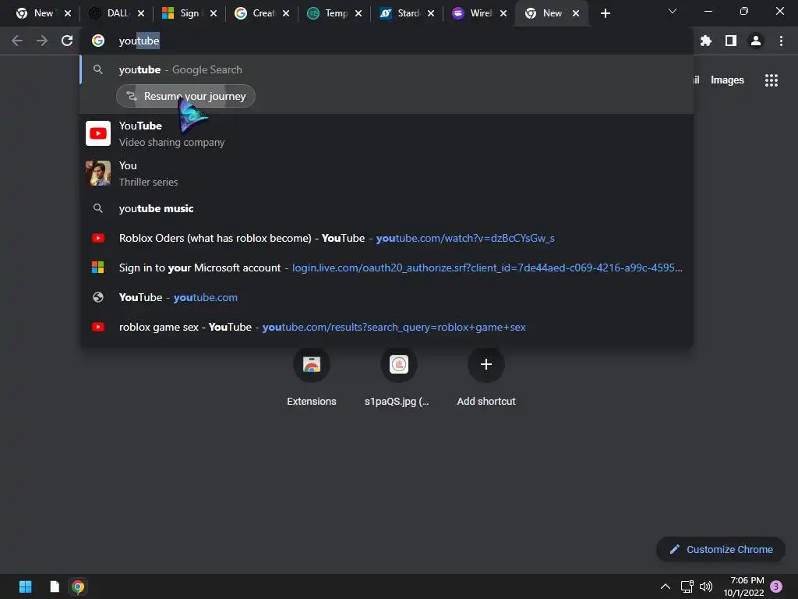The width and height of the screenshot is (798, 599).
Task: Click the Chrome taskbar icon
Action: (x=78, y=587)
